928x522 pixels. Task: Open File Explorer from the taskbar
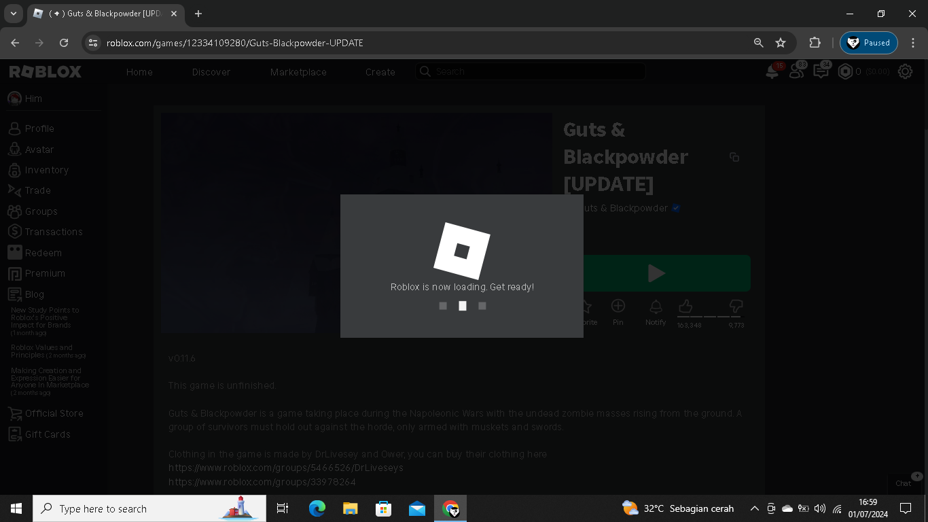[x=351, y=508]
